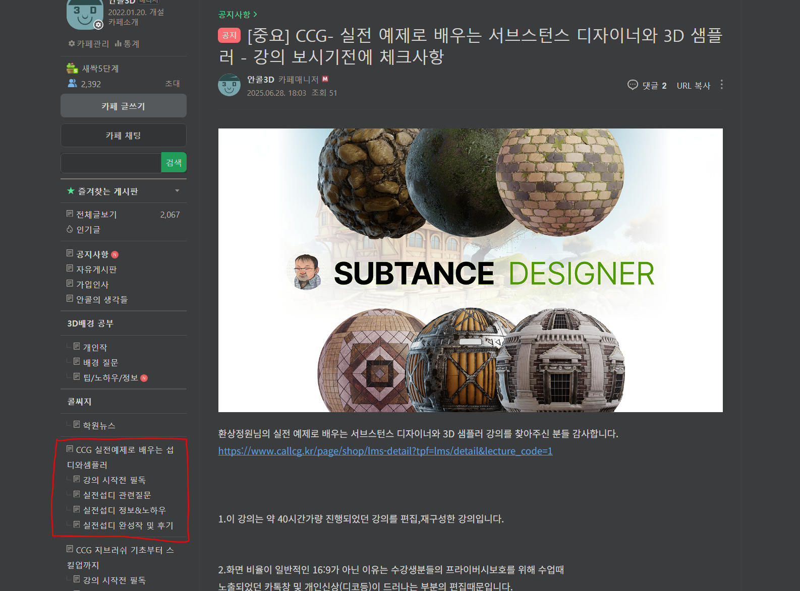Viewport: 800px width, 591px height.
Task: Open 실전섭디 정보&노하우 board
Action: [125, 510]
